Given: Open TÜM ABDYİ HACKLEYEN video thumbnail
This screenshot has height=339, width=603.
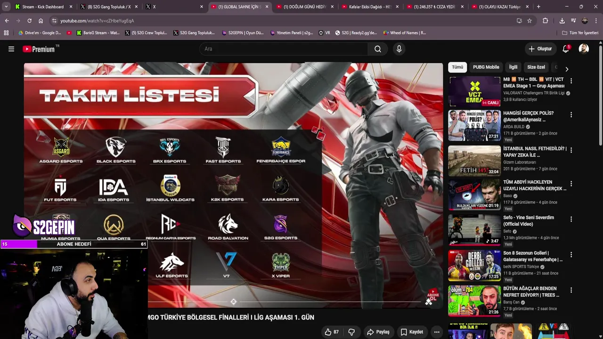Looking at the screenshot, I should click(x=474, y=195).
